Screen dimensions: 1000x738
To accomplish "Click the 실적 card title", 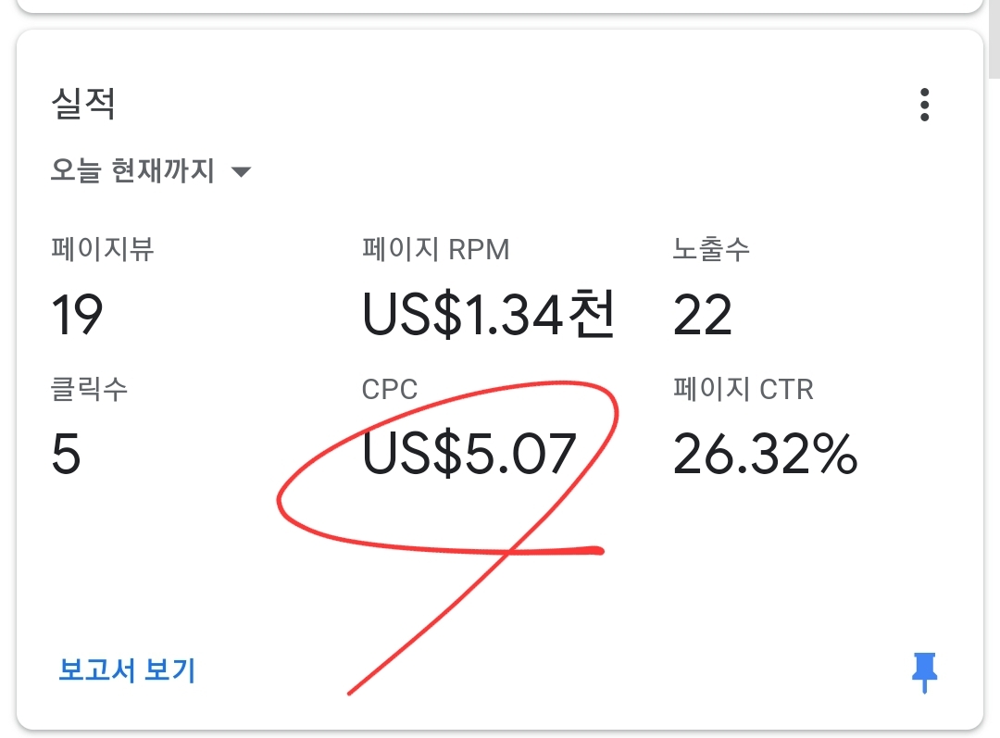I will (83, 104).
